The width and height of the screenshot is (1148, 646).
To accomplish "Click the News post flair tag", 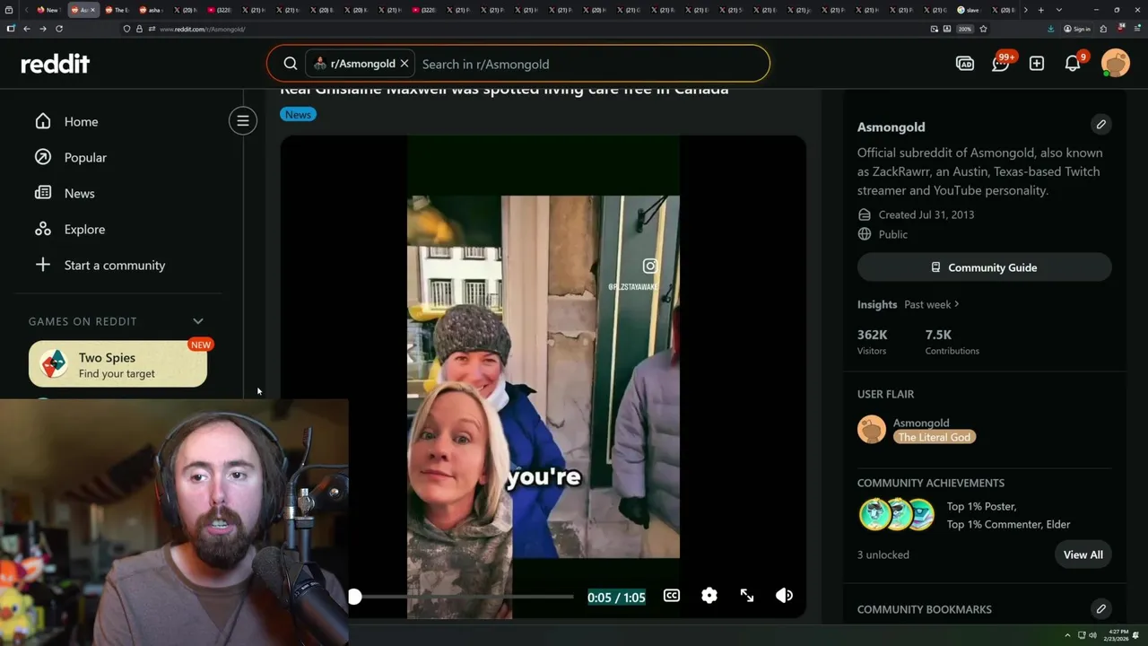I will (298, 114).
